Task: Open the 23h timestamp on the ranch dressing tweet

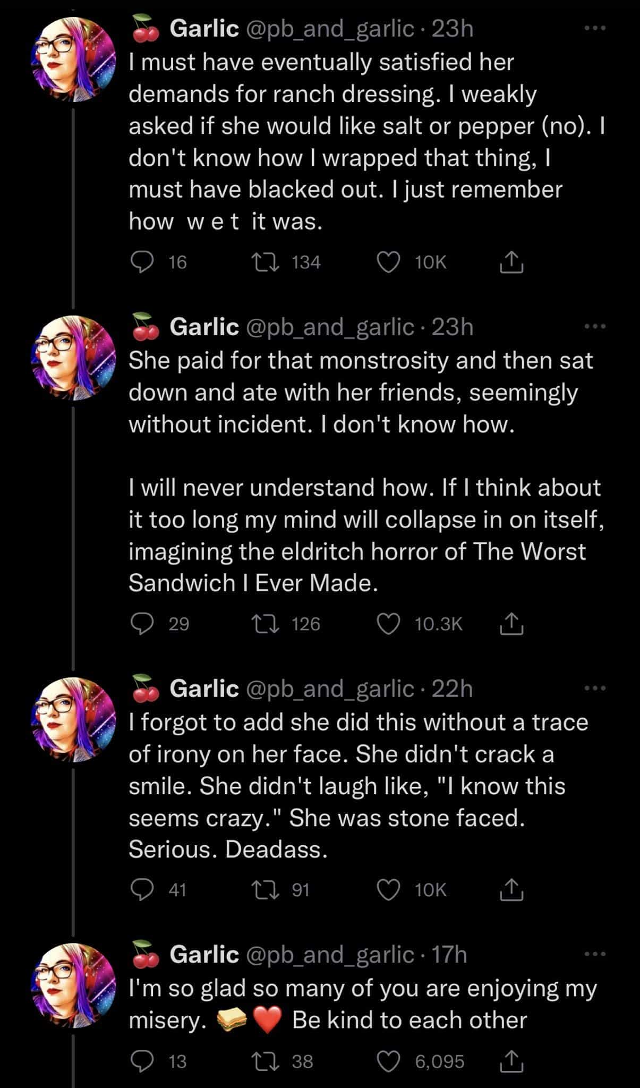Action: [x=452, y=29]
